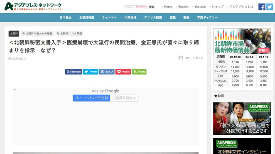
Task: Click the ガソリン row label in price table
Action: pos(221,67)
